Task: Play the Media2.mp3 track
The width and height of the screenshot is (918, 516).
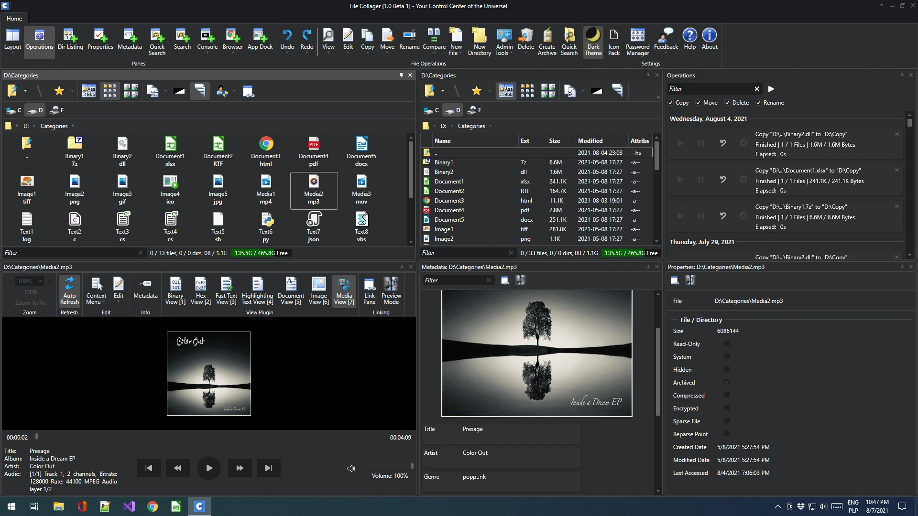Action: 209,468
